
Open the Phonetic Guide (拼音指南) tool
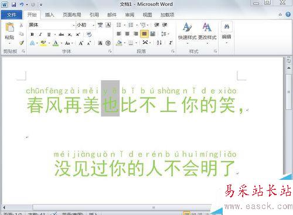coord(100,25)
